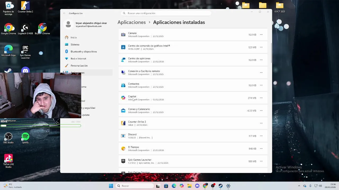Open the Windows Start button
This screenshot has height=190, width=339.
tap(111, 186)
